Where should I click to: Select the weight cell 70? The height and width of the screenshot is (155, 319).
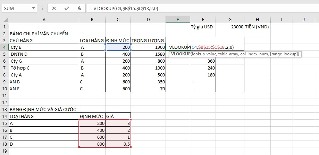(148, 89)
